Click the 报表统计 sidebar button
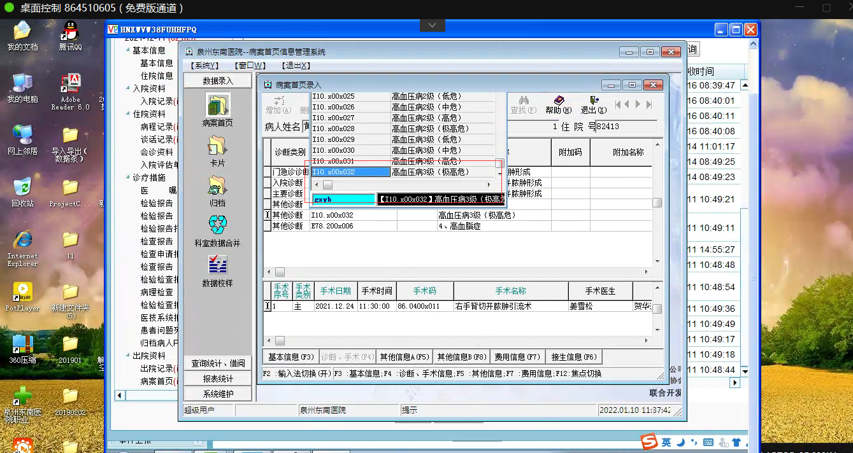The width and height of the screenshot is (853, 453). (x=219, y=379)
